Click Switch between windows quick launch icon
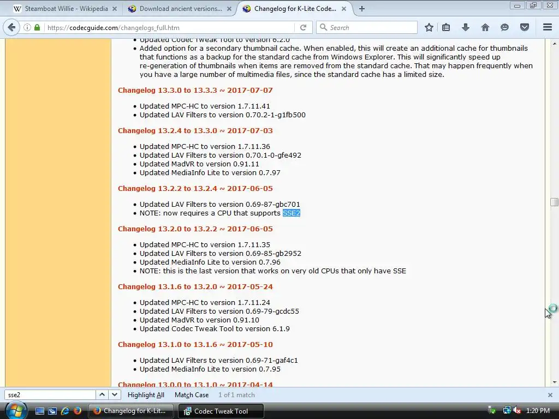The image size is (559, 419). click(52, 411)
